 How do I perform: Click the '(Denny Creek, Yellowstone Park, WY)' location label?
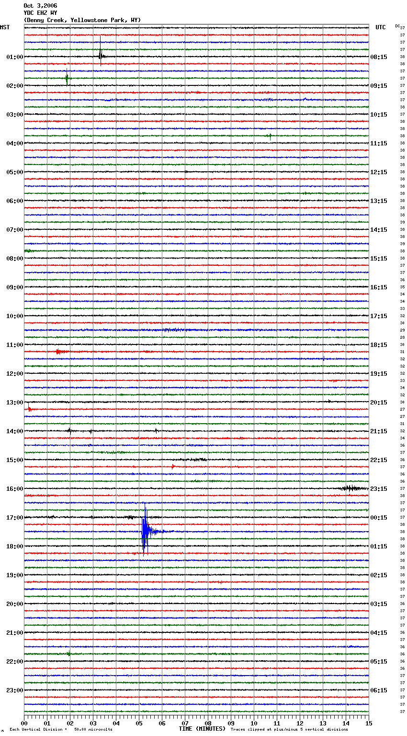pos(82,20)
